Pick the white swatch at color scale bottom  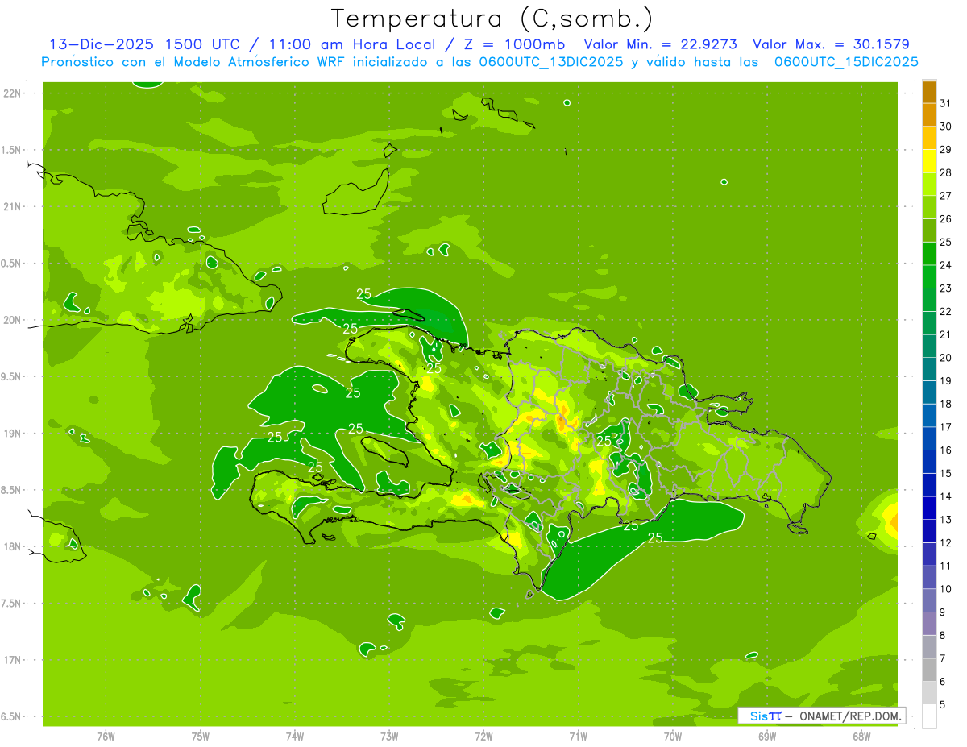click(929, 716)
